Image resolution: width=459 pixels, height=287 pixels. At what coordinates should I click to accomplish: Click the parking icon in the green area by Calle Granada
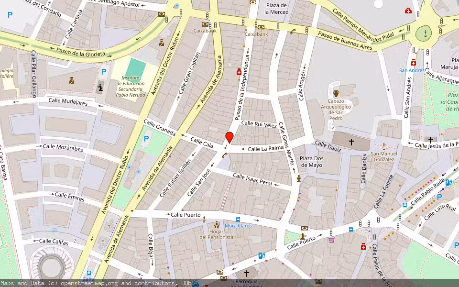[146, 139]
